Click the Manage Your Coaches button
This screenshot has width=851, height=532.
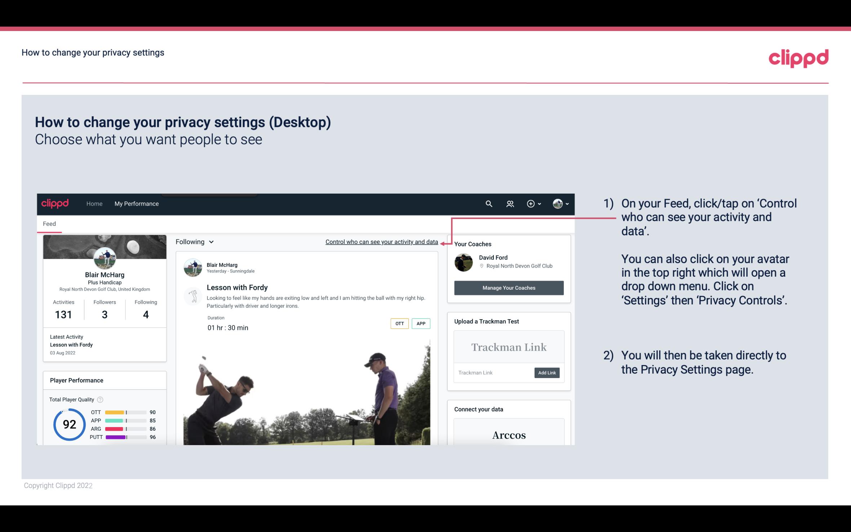(508, 287)
